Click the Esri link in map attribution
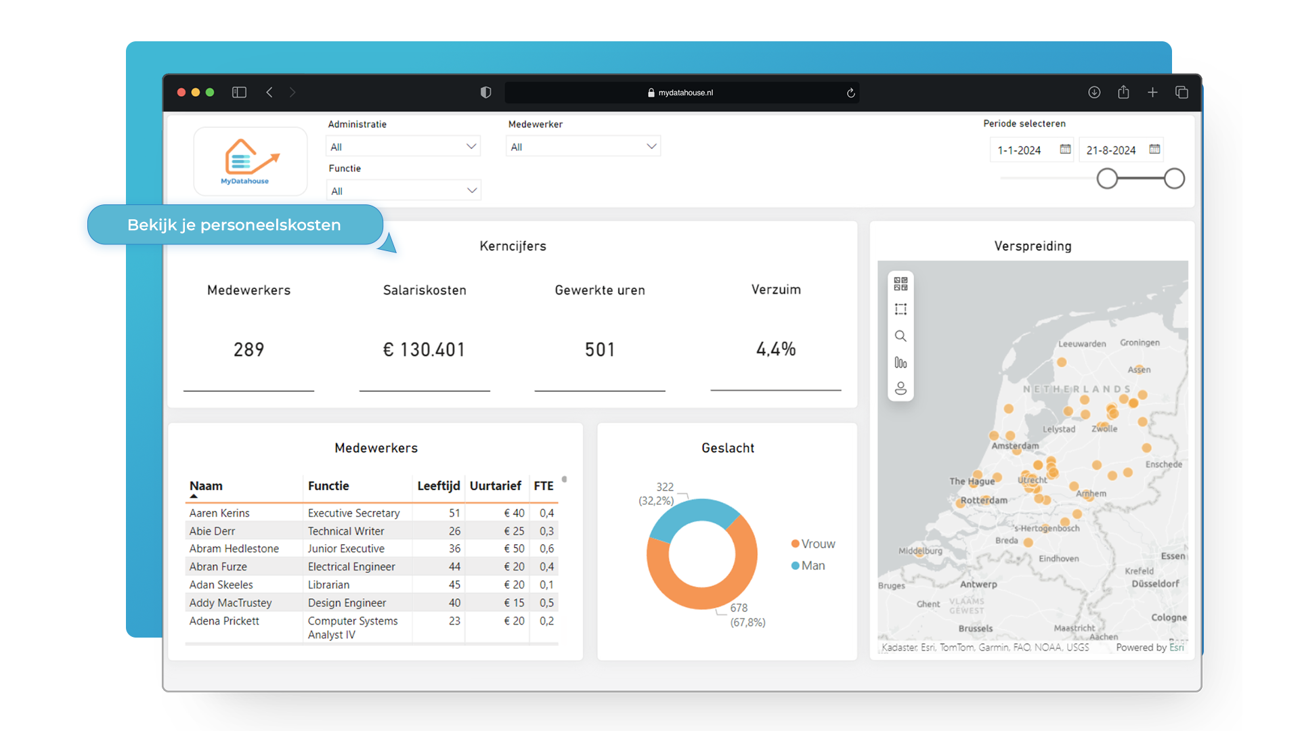This screenshot has width=1300, height=731. pyautogui.click(x=1177, y=647)
